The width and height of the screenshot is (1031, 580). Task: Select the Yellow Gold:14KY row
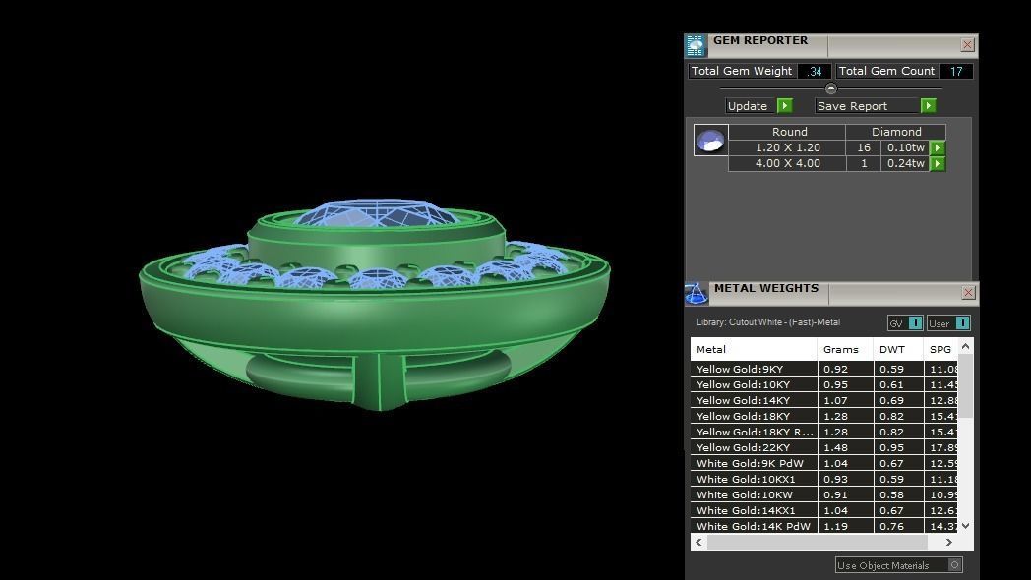coord(823,401)
